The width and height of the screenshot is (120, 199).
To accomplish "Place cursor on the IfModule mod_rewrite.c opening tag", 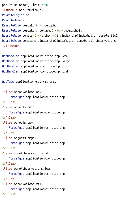I will [x=23, y=10].
